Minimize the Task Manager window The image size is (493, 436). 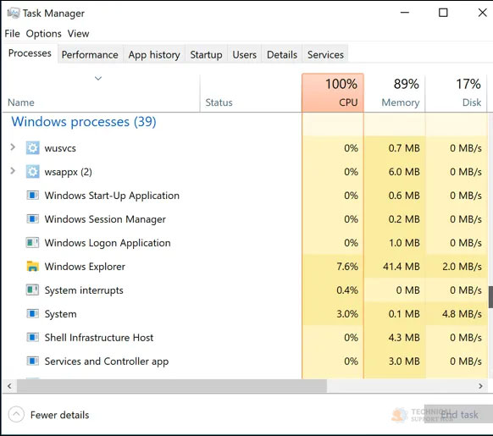pyautogui.click(x=405, y=13)
